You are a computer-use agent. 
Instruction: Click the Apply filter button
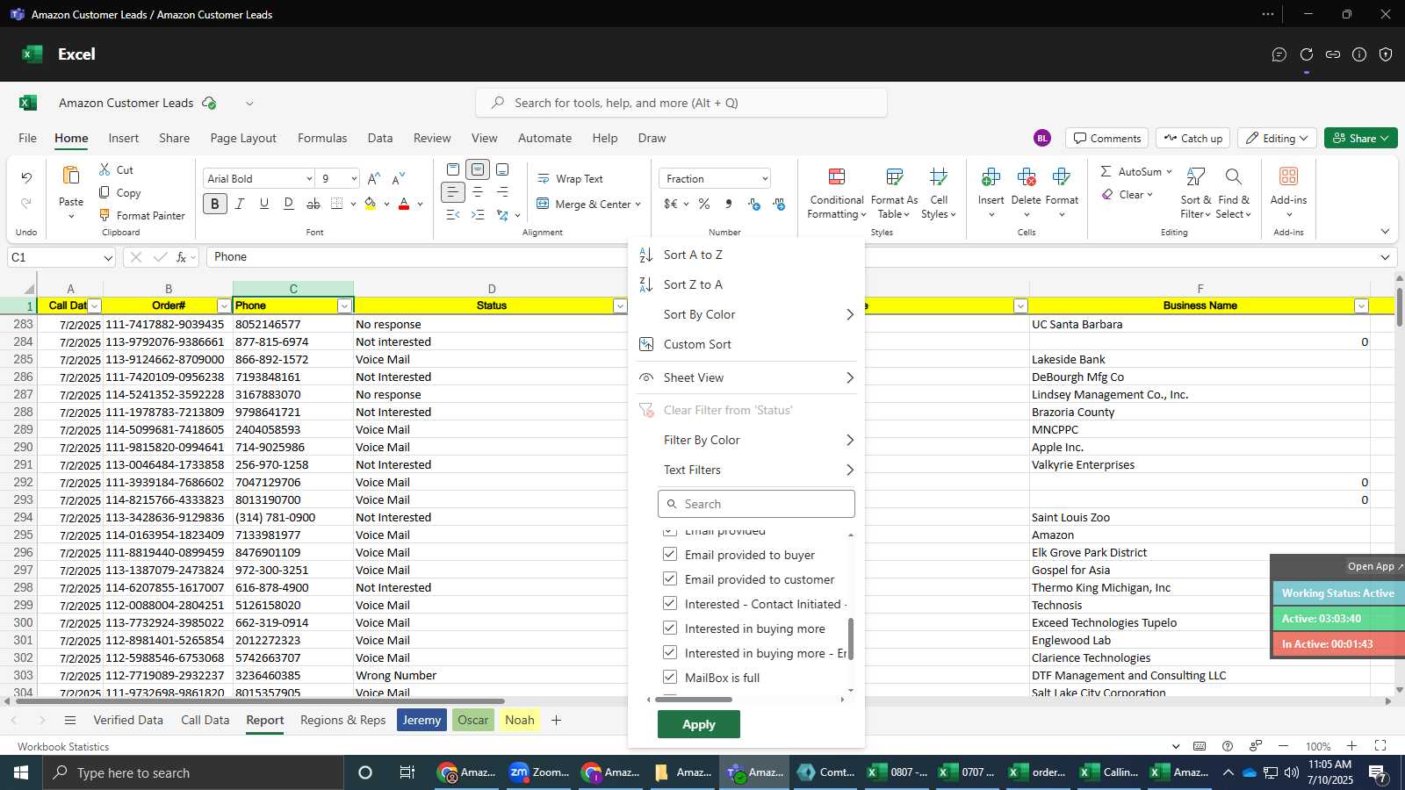[x=699, y=724]
